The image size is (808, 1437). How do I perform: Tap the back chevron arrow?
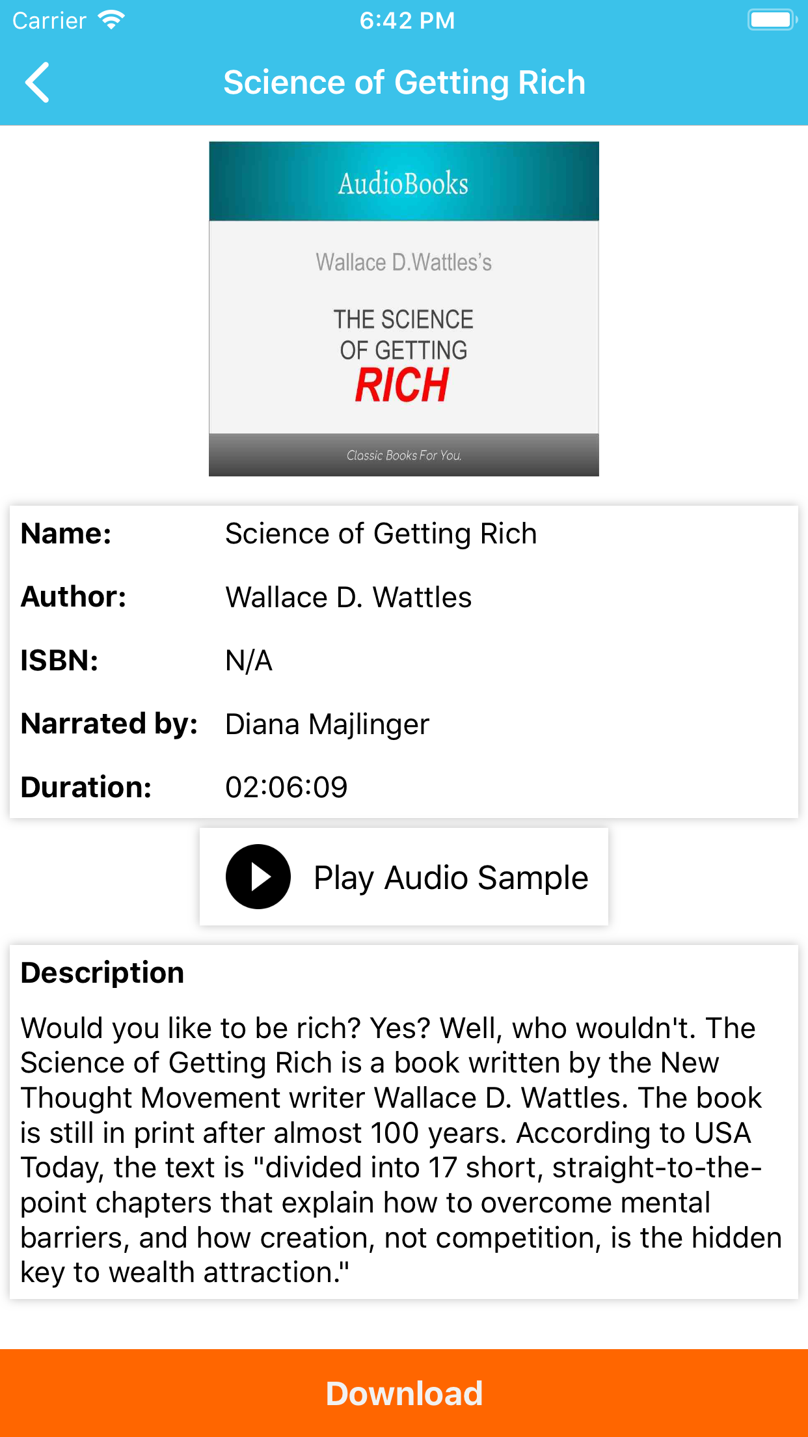tap(38, 83)
